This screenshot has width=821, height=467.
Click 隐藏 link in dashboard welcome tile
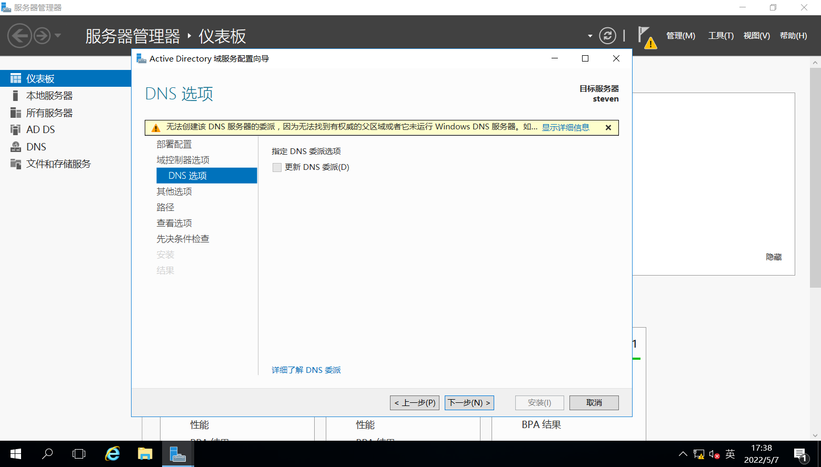pyautogui.click(x=774, y=257)
